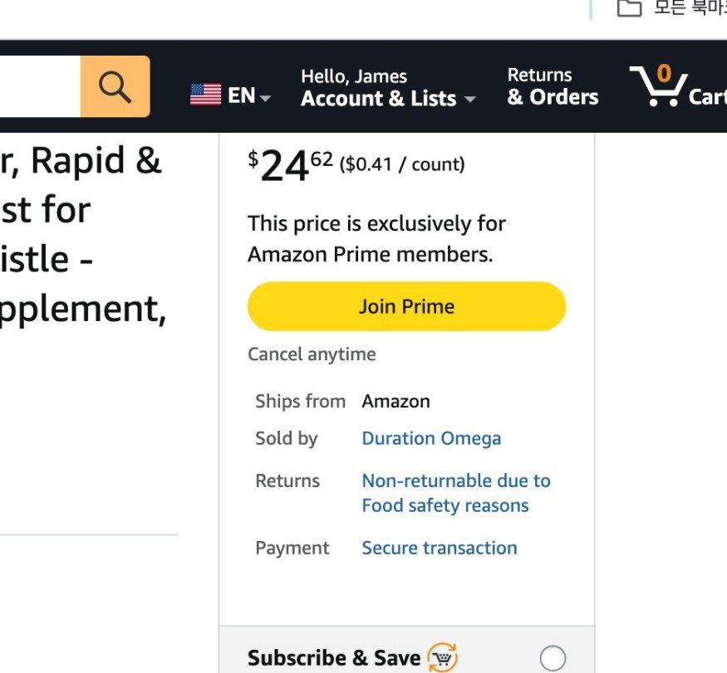The height and width of the screenshot is (673, 727).
Task: Click the cart item count number
Action: point(664,73)
